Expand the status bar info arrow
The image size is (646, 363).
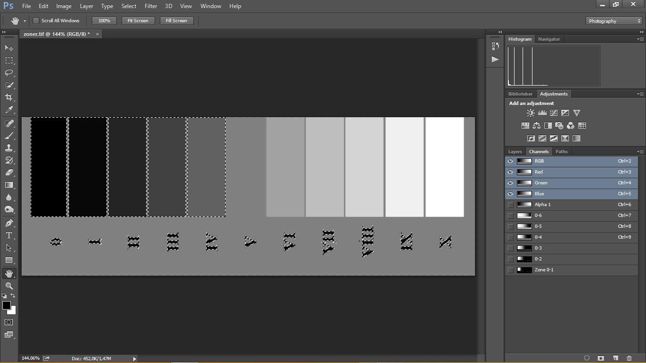pos(134,359)
